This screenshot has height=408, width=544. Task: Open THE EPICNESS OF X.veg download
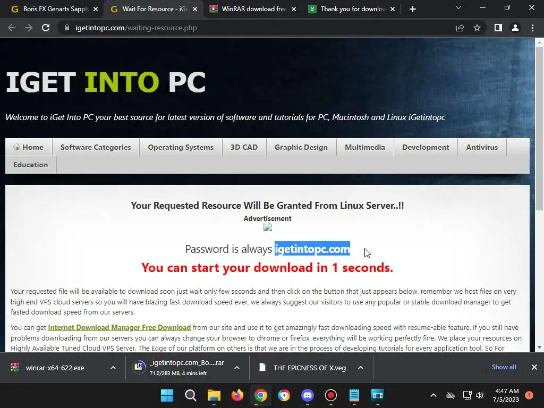[302, 368]
